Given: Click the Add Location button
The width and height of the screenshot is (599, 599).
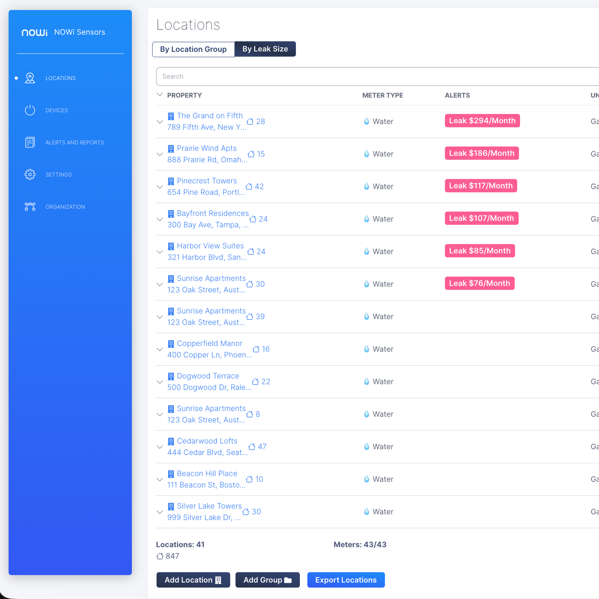Looking at the screenshot, I should tap(193, 580).
